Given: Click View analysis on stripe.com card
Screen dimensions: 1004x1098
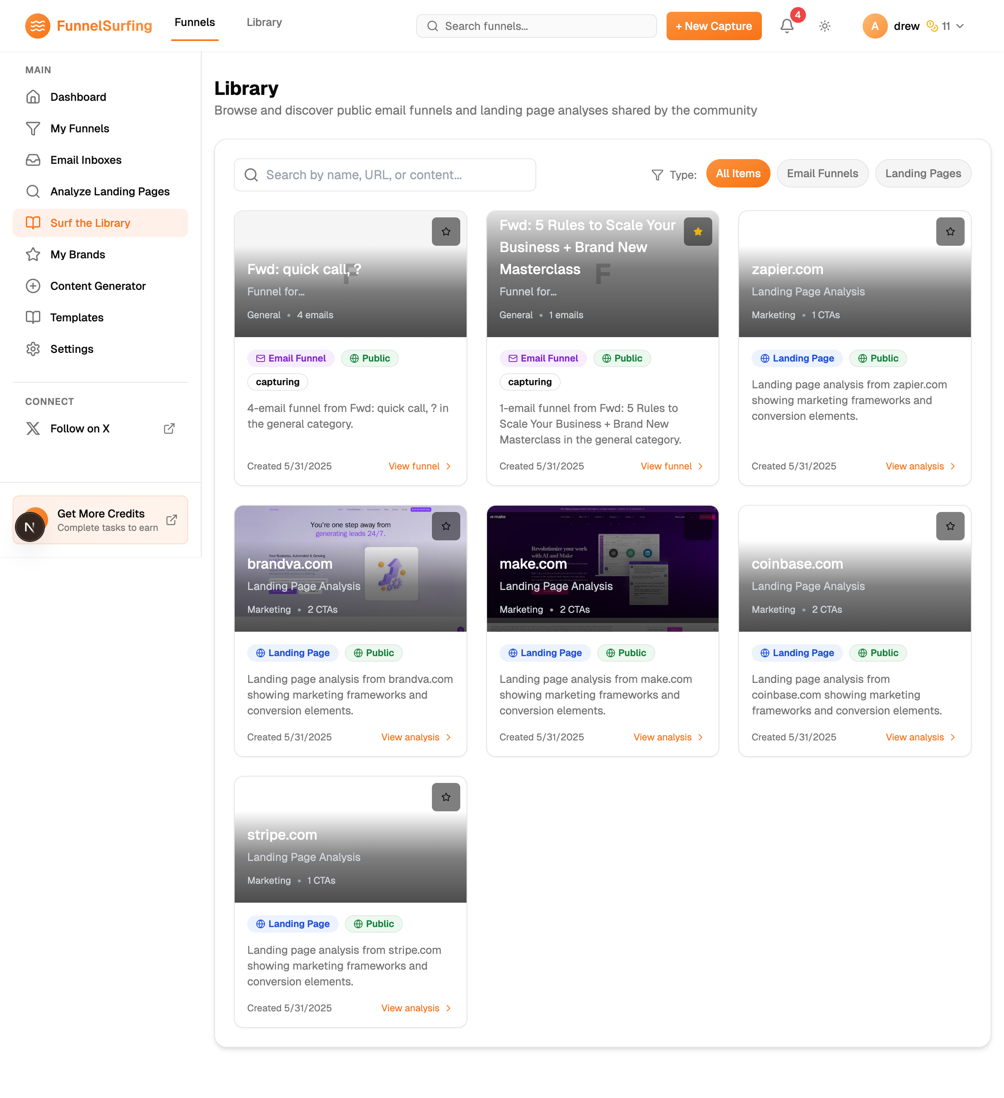Looking at the screenshot, I should (416, 1007).
